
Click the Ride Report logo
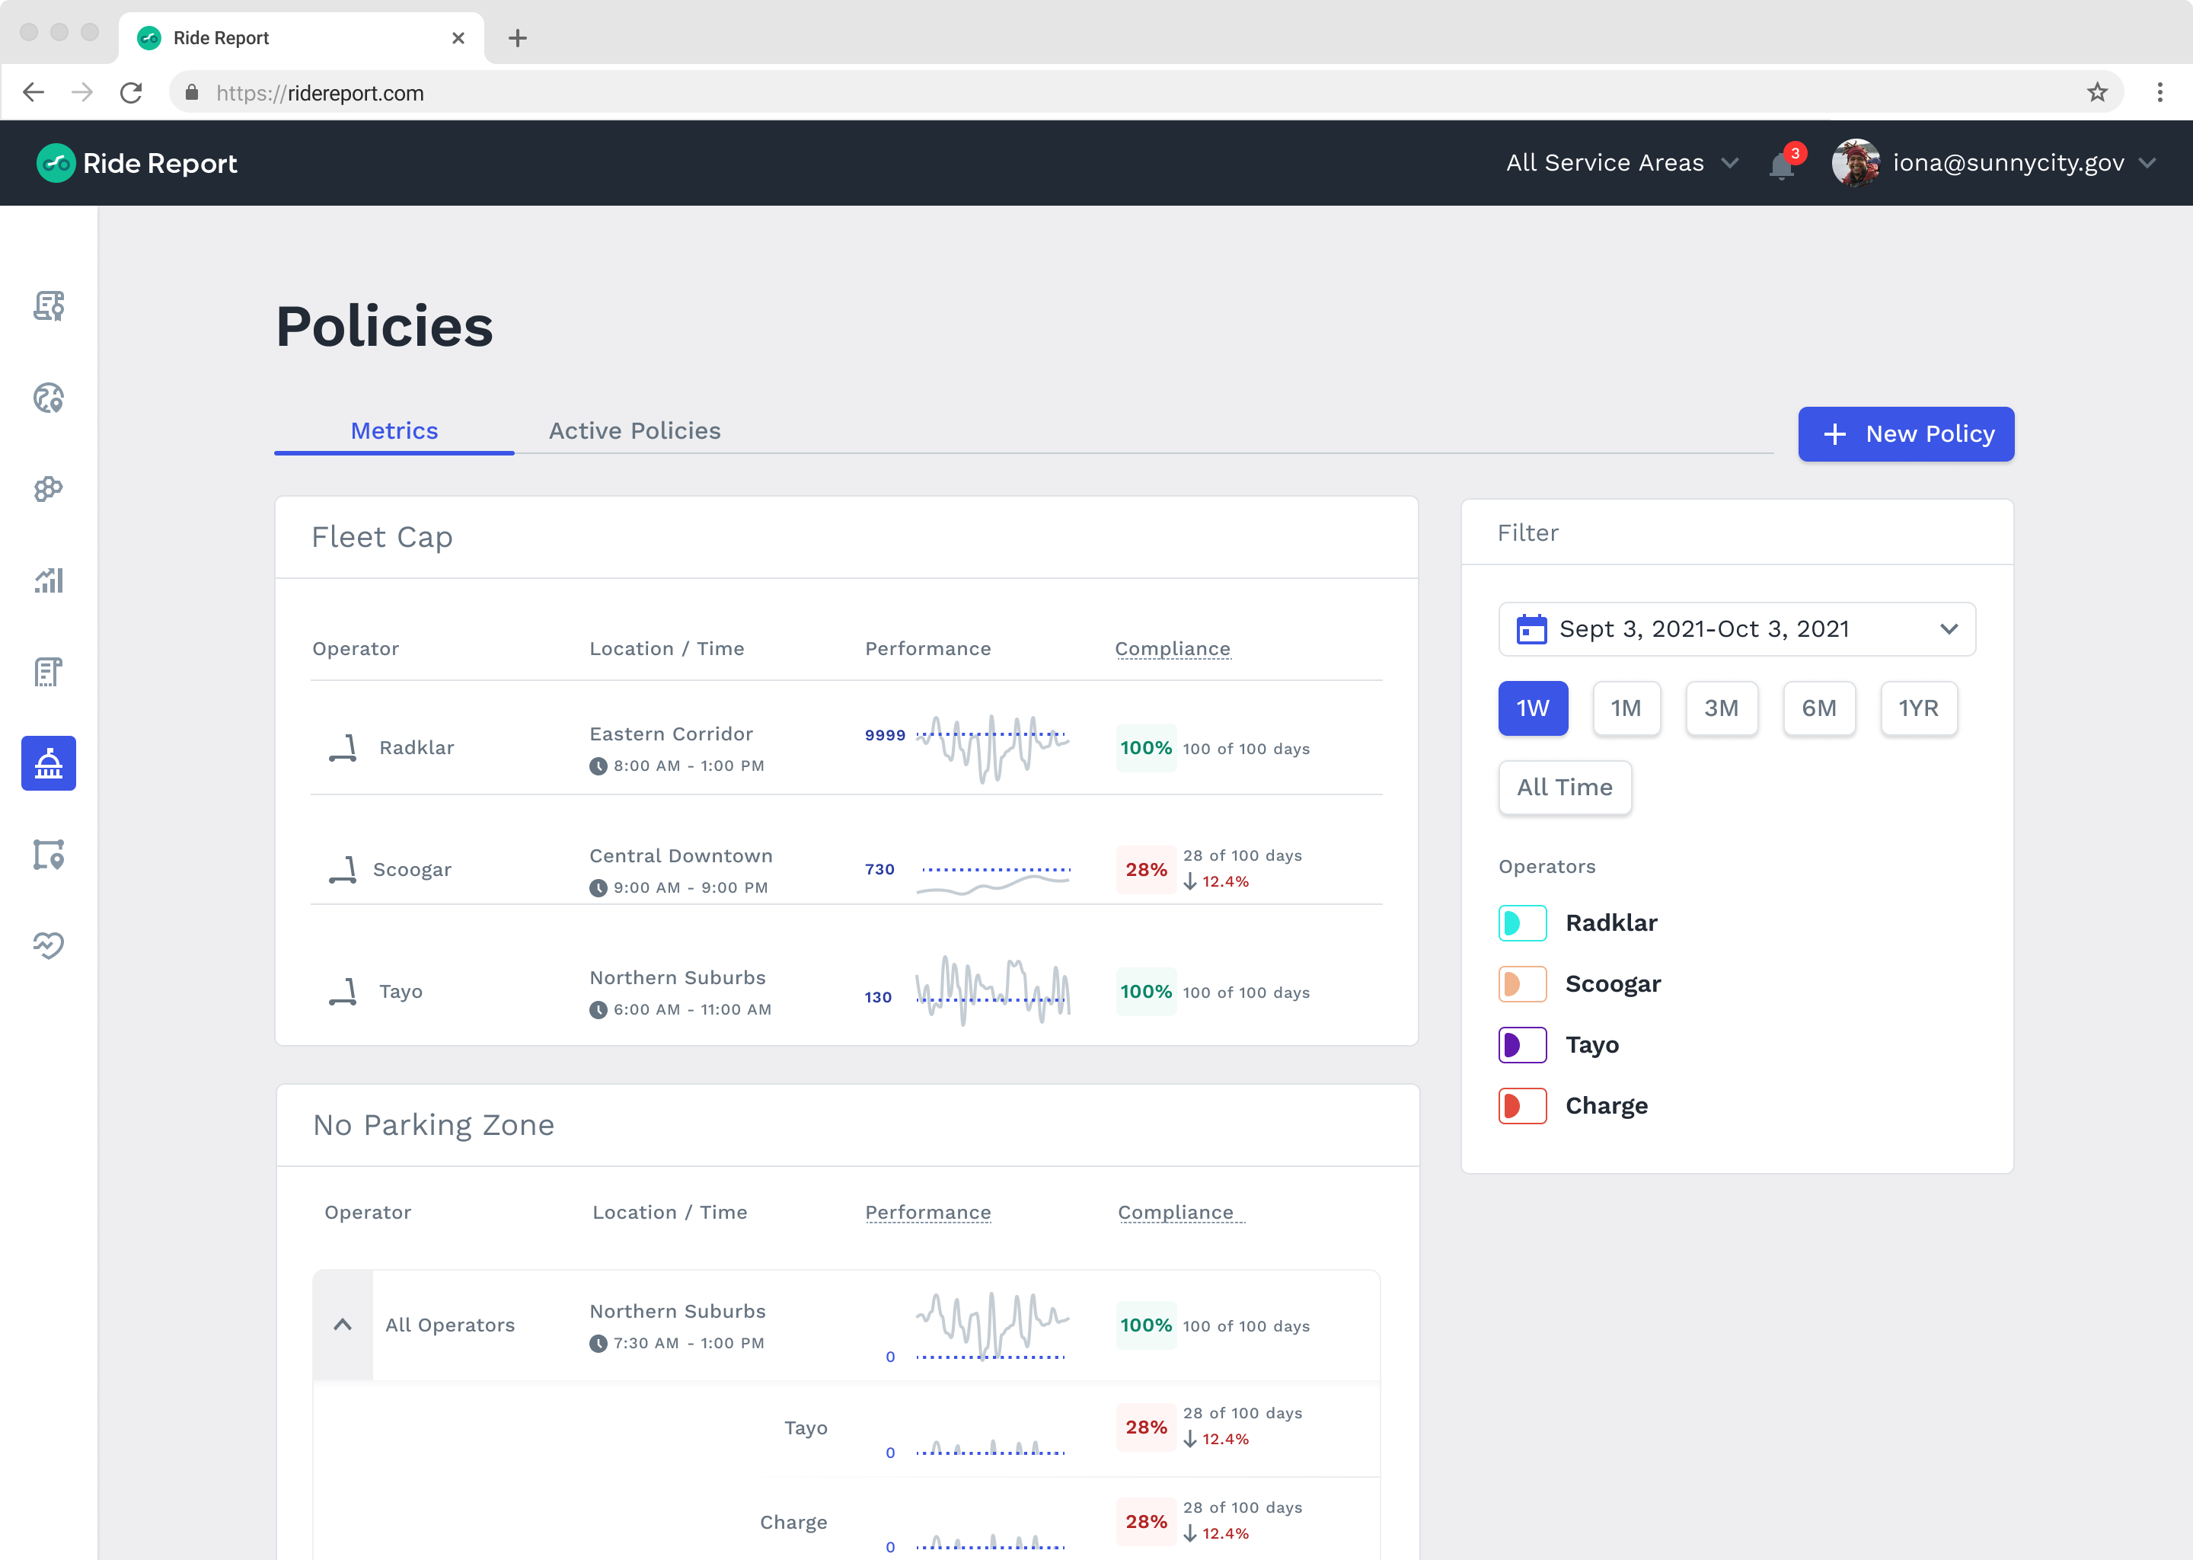click(137, 163)
